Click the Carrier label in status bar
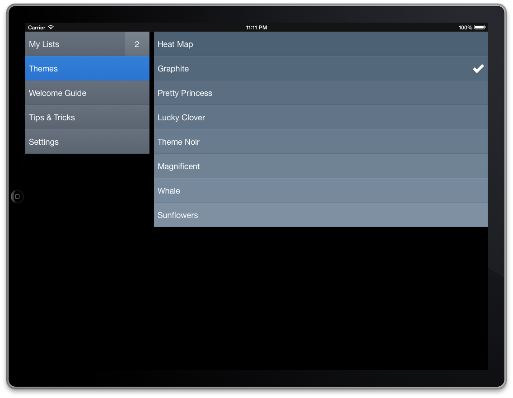Screen dimensions: 513x398 (37, 28)
